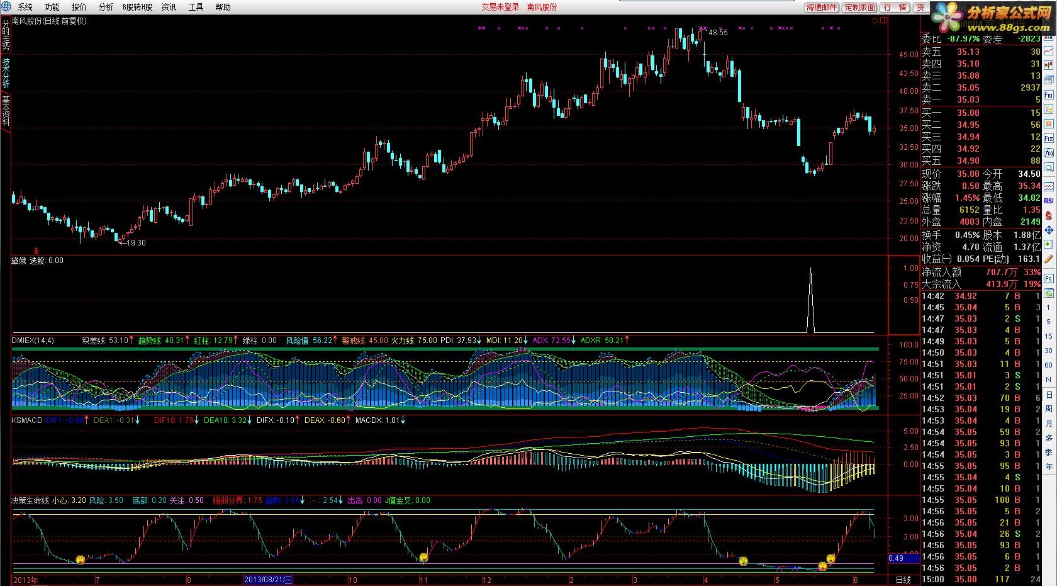This screenshot has width=1057, height=586.
Task: Click the 海通邮件 button
Action: coord(822,7)
